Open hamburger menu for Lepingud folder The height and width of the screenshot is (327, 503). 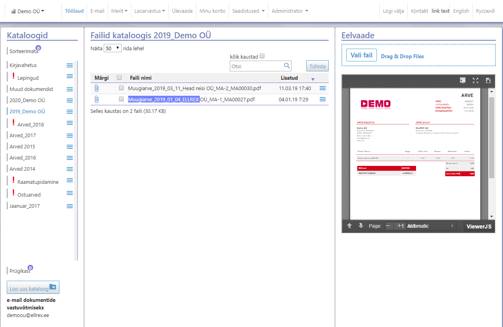pos(70,76)
